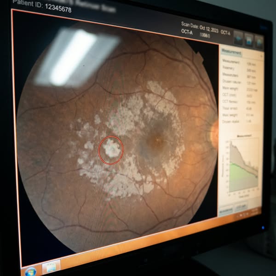Select the left OCT-A label under Scan Date
Viewport: 276px width, 276px height.
(187, 32)
